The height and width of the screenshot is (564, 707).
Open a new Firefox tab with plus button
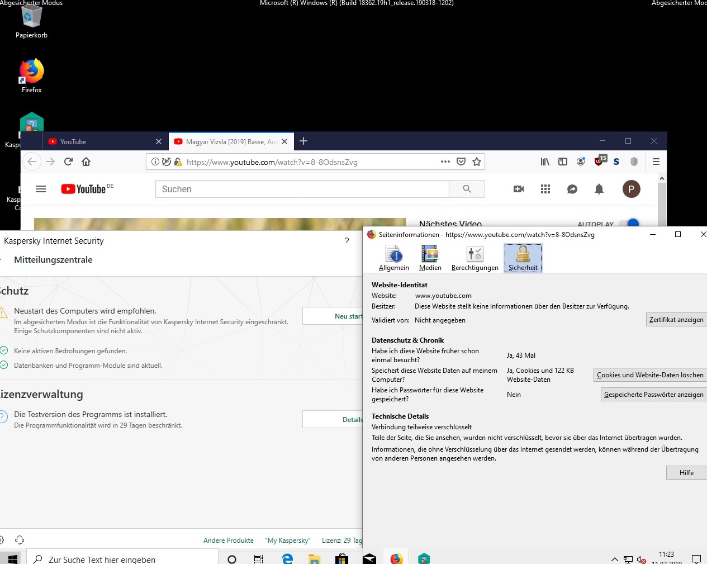tap(303, 141)
